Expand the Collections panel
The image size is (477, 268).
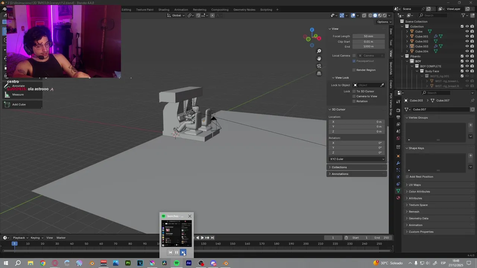tap(357, 167)
